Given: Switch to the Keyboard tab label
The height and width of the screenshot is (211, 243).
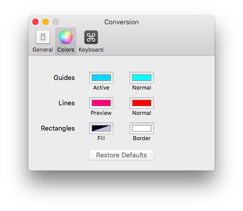Looking at the screenshot, I should pos(91,50).
